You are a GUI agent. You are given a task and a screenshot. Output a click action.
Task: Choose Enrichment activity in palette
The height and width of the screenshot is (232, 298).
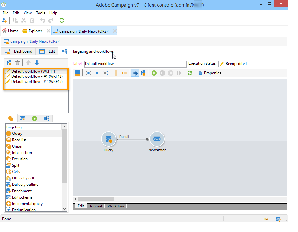coord(22,191)
